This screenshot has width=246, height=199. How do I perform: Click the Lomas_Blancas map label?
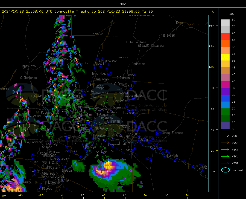pos(172,133)
